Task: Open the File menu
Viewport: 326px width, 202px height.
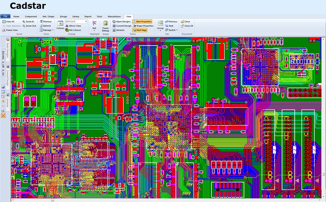Action: (x=6, y=16)
